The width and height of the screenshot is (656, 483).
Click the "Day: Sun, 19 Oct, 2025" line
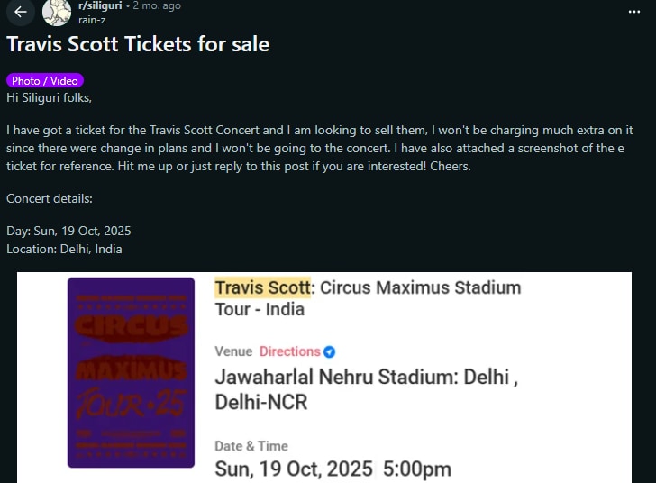68,232
